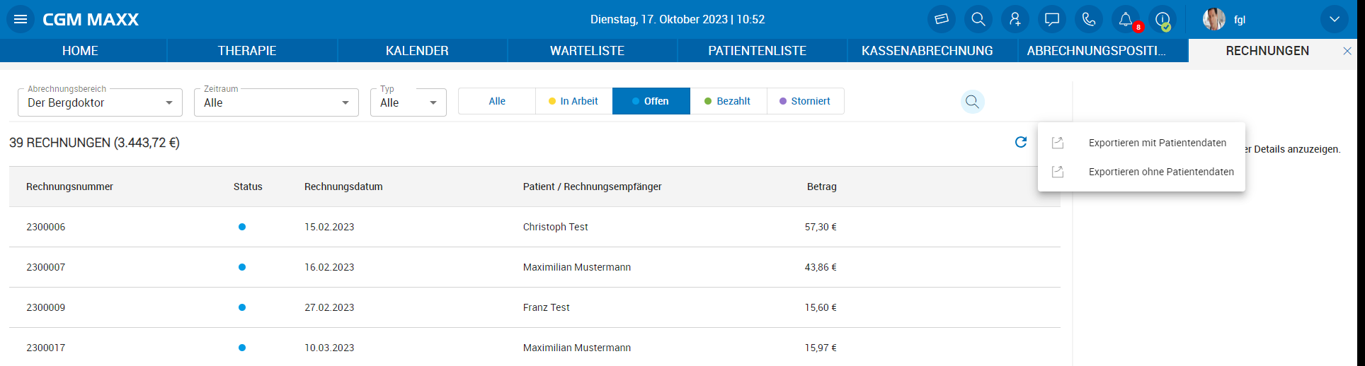Image resolution: width=1365 pixels, height=366 pixels.
Task: Click the phone call icon
Action: pyautogui.click(x=1089, y=19)
